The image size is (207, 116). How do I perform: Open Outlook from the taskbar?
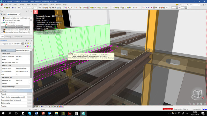tap(50, 113)
